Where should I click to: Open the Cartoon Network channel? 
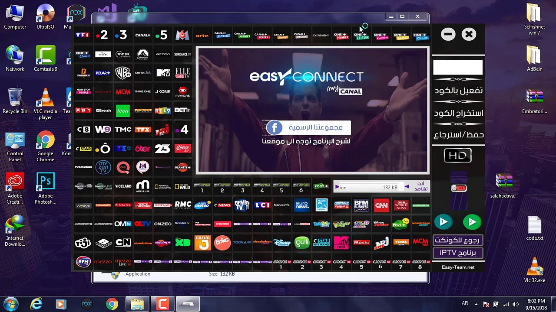point(123,243)
